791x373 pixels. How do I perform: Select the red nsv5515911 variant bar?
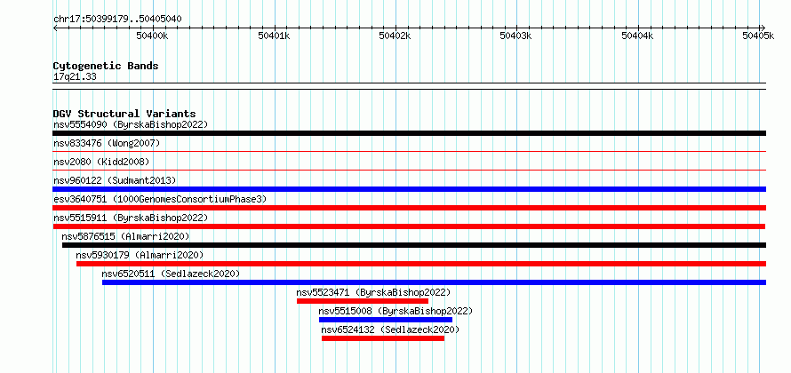409,226
